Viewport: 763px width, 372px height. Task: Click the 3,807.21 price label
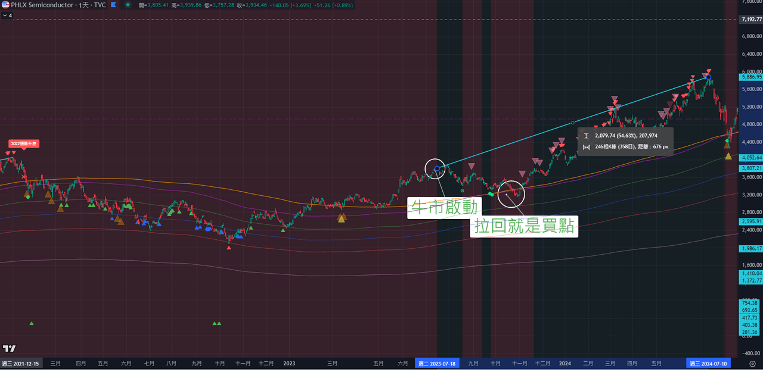click(x=751, y=169)
